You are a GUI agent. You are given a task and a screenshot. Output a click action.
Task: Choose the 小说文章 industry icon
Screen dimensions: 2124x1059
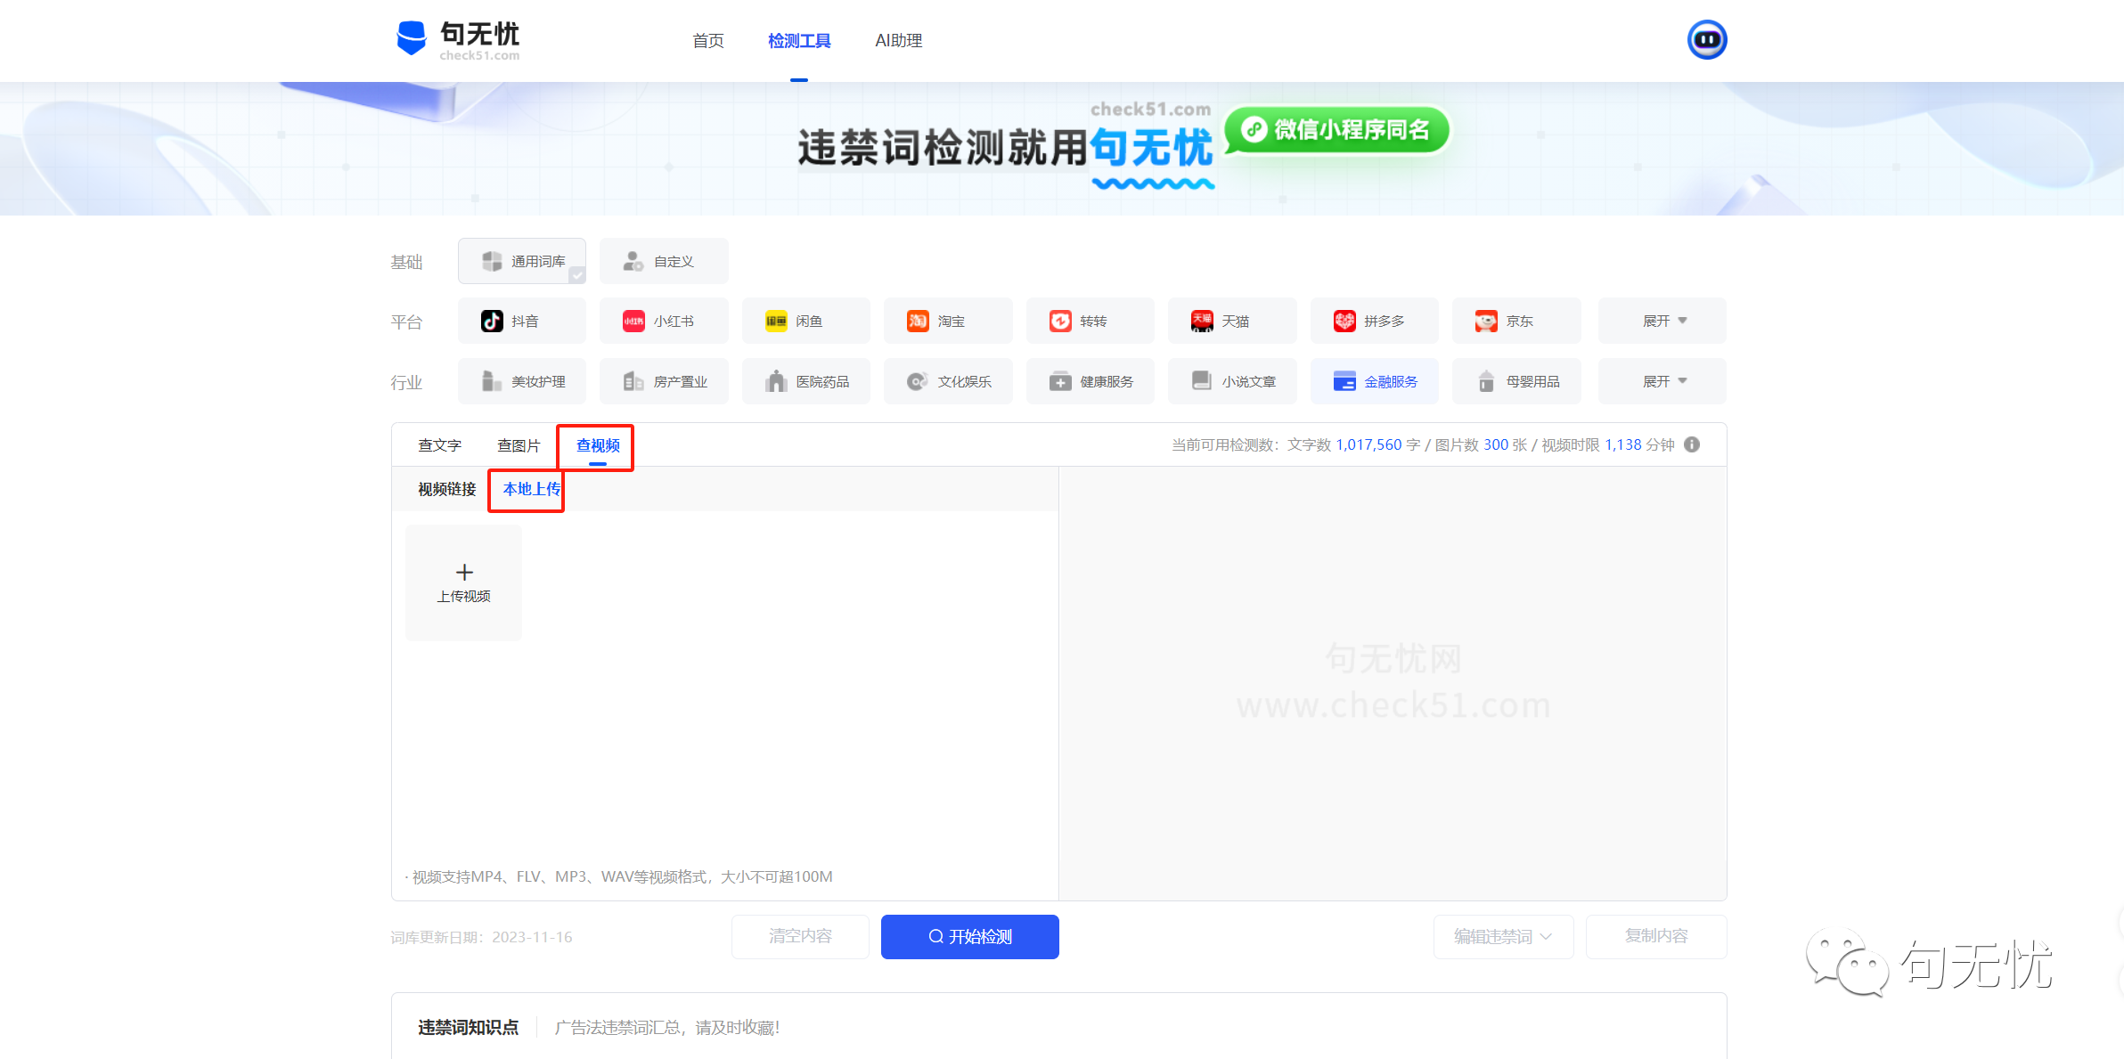pyautogui.click(x=1202, y=381)
